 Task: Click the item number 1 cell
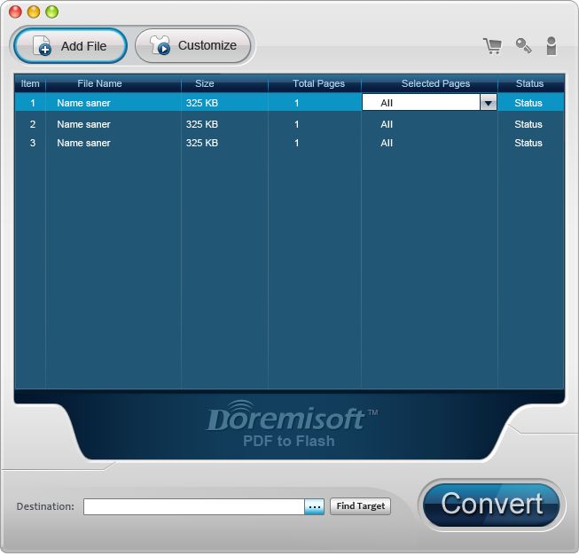tap(33, 103)
